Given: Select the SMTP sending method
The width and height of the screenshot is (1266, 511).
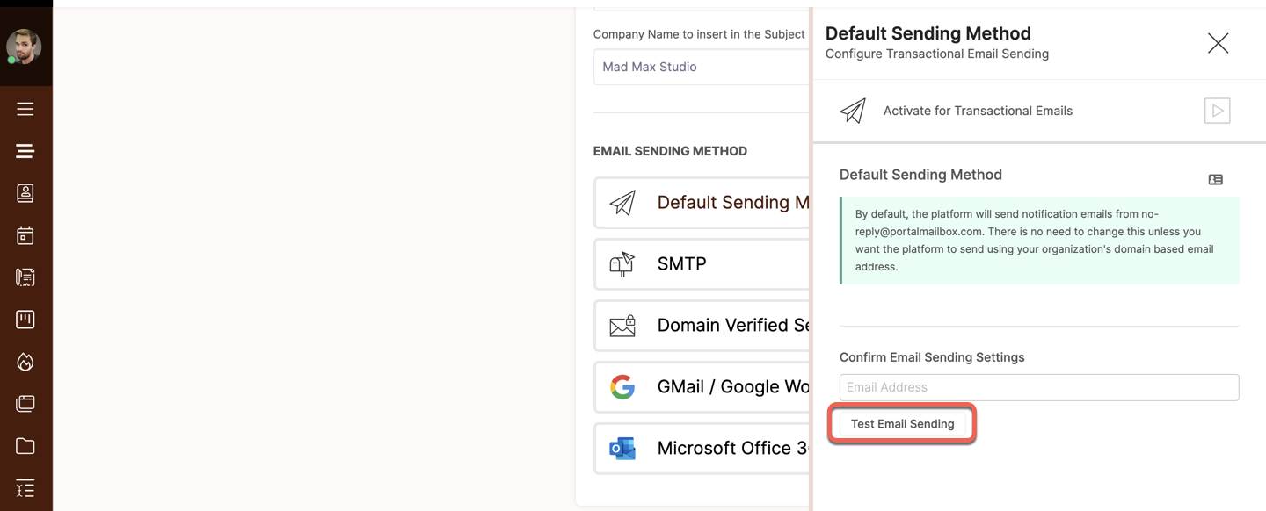Looking at the screenshot, I should (702, 264).
